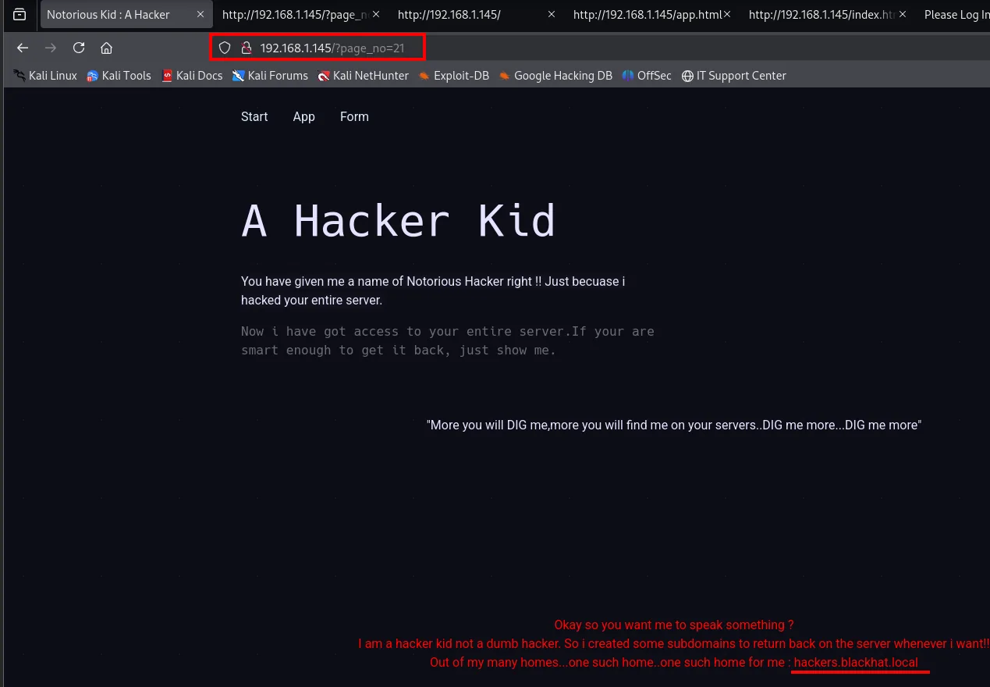Image resolution: width=990 pixels, height=687 pixels.
Task: Show site security info via padlock icon
Action: (x=246, y=48)
